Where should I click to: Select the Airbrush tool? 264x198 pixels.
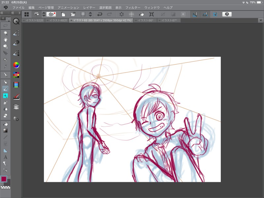(5, 102)
